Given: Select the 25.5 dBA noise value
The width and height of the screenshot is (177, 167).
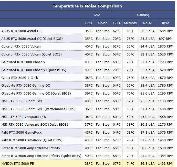Looking at the screenshot, I should [147, 101].
